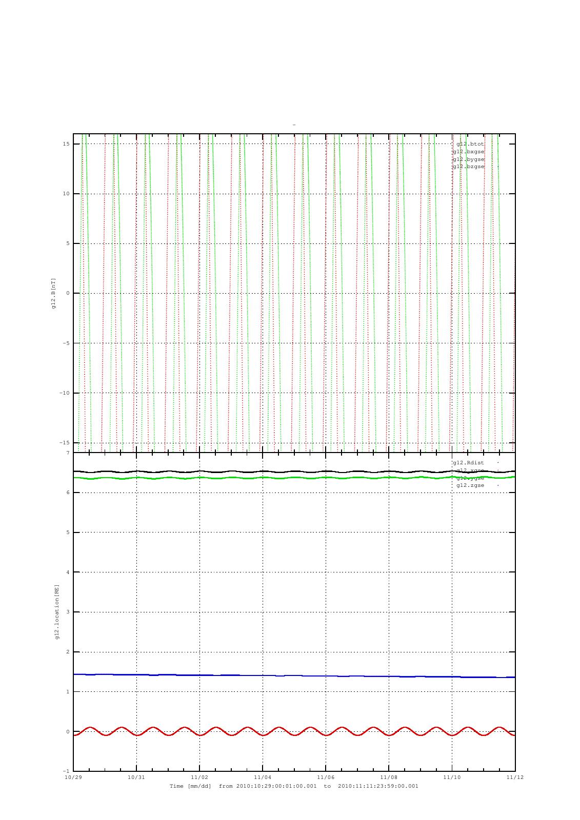Click the 10/29 date tick label
Viewport: 580px width, 820px height.
click(73, 777)
